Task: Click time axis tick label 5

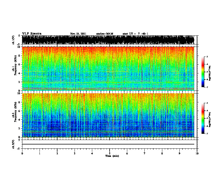Action: 110,153
